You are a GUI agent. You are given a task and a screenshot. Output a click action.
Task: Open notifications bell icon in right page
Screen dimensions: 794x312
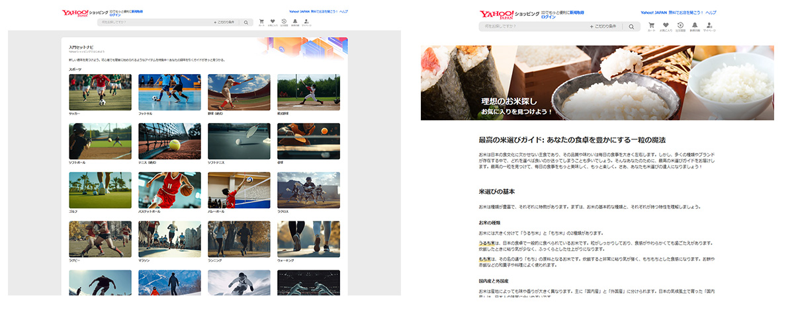click(x=694, y=26)
